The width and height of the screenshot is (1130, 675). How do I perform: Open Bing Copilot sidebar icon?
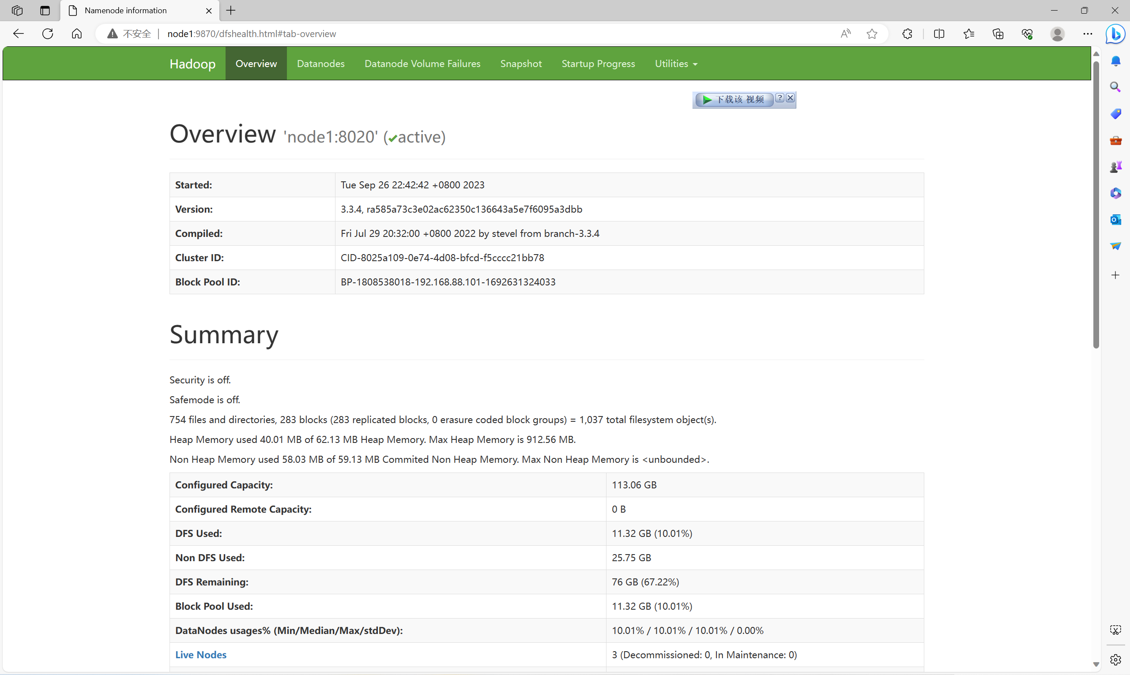pyautogui.click(x=1115, y=34)
